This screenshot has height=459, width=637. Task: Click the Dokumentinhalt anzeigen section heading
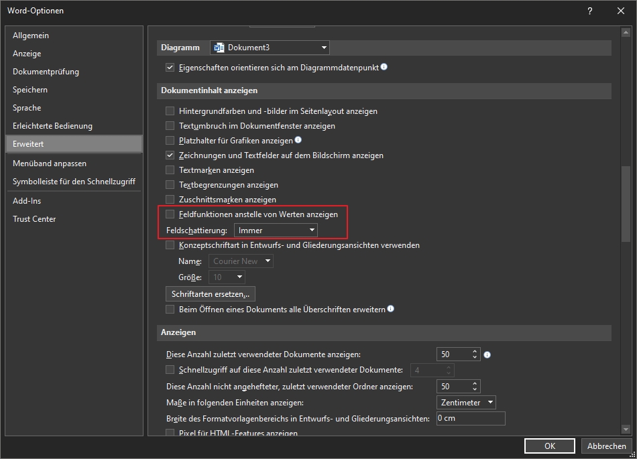pos(209,90)
